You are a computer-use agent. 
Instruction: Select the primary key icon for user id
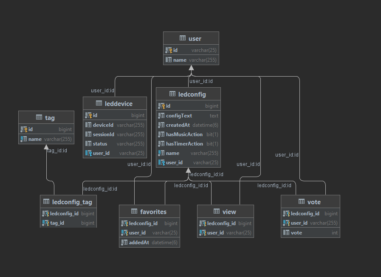point(168,50)
